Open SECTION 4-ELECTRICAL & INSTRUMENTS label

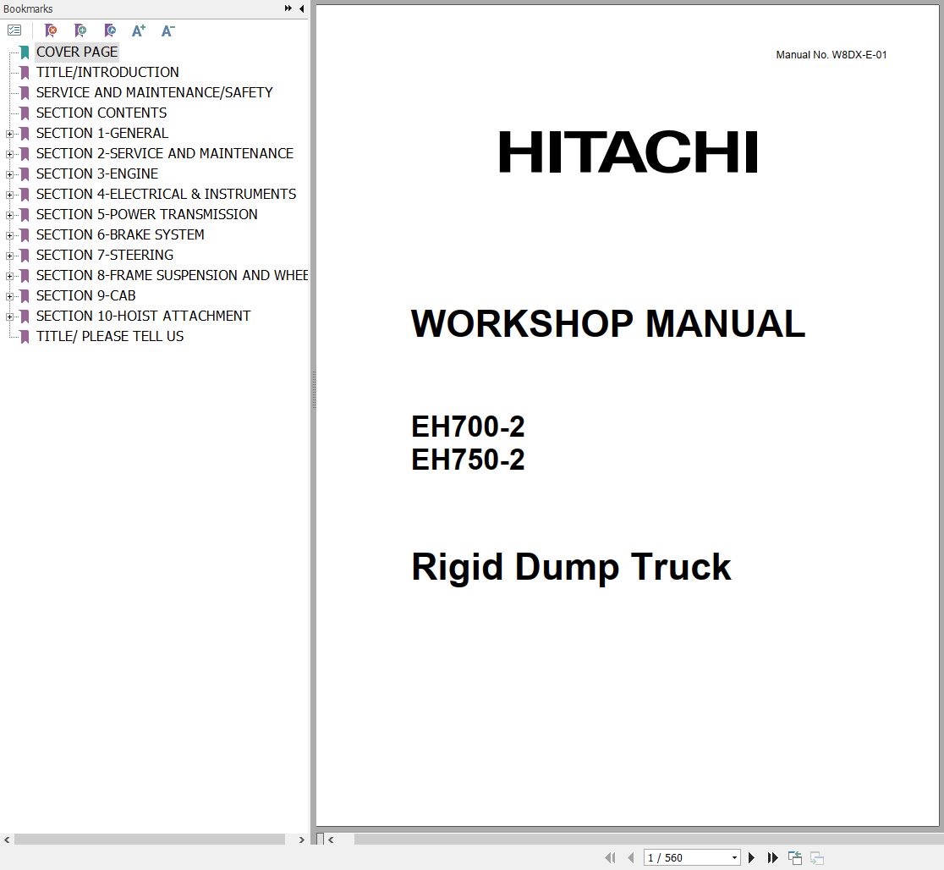tap(166, 194)
